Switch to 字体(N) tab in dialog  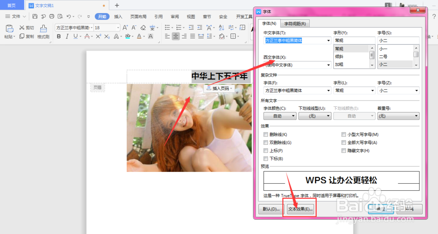click(x=269, y=24)
